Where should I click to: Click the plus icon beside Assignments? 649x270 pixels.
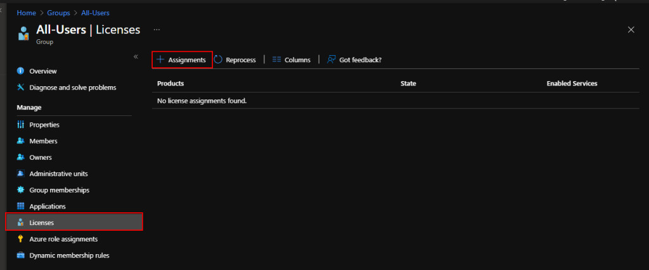(160, 60)
